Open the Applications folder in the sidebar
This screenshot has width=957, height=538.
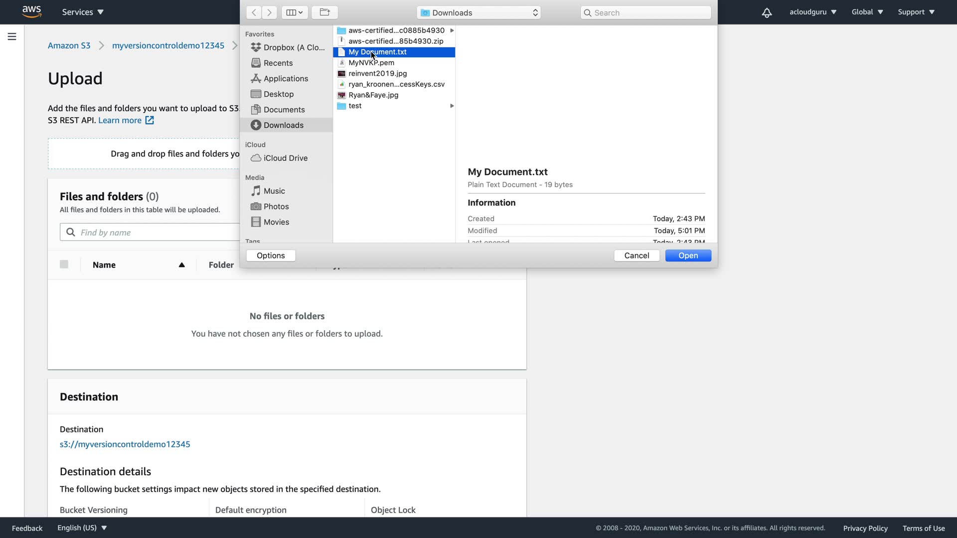[x=285, y=78]
